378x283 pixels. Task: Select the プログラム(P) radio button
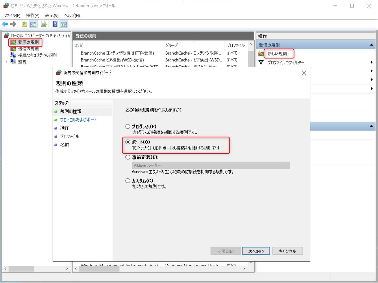pos(128,126)
